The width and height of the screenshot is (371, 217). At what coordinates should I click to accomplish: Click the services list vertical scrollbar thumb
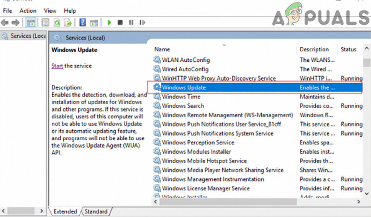click(x=367, y=63)
